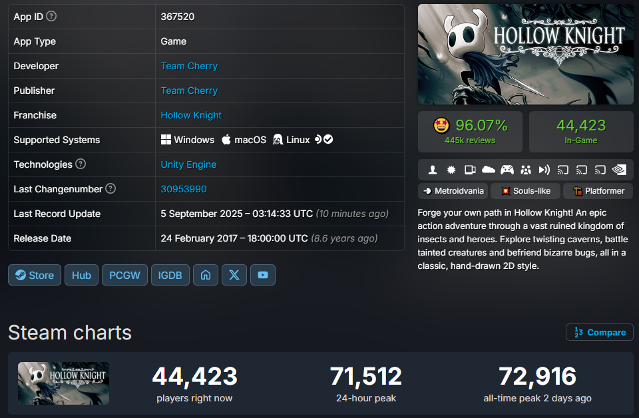Click the trading cards icon
639x418 pixels.
pos(470,170)
